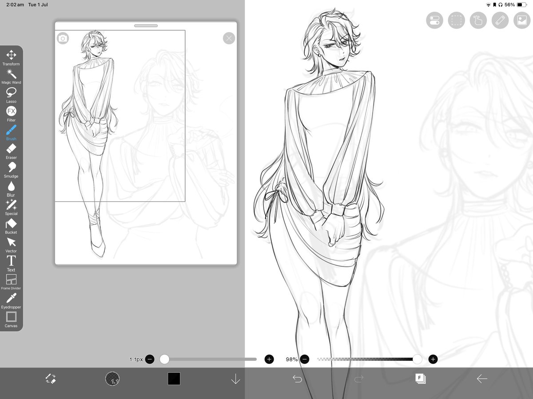Click the opacity slider handle
The height and width of the screenshot is (399, 533).
pos(417,359)
